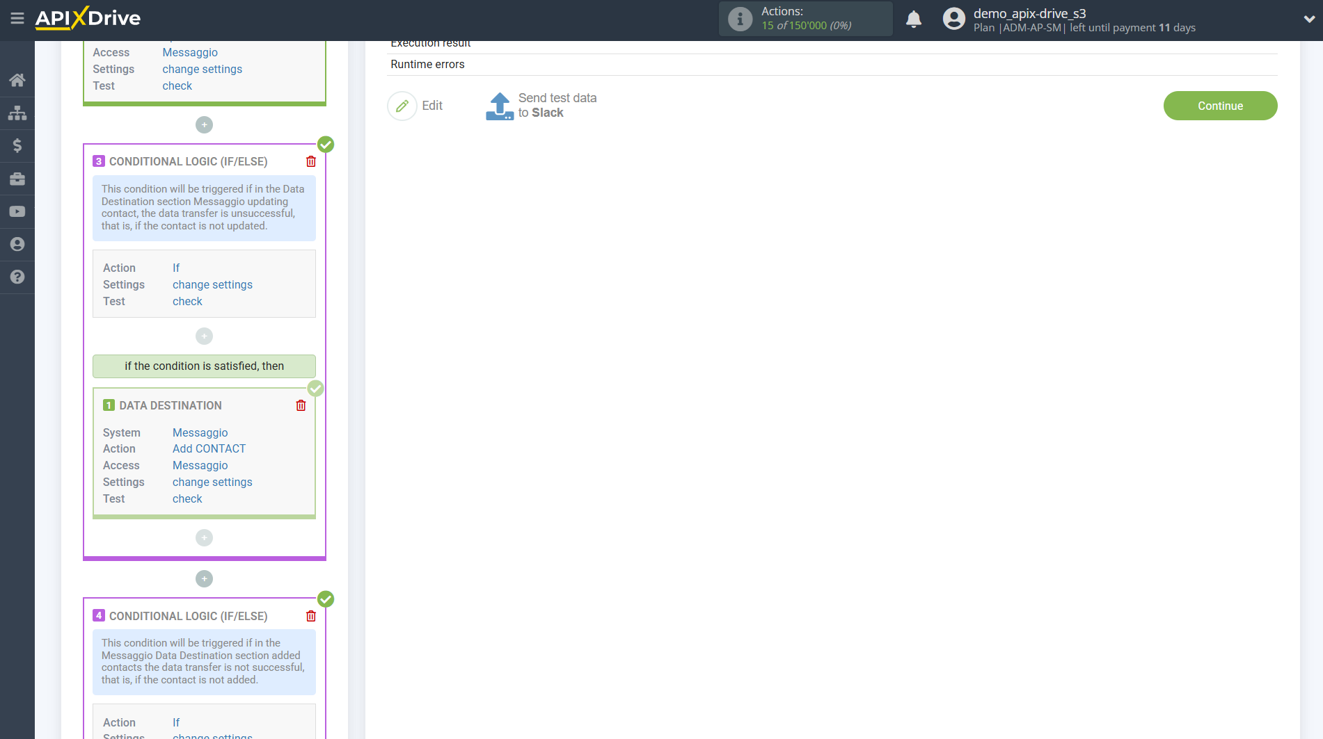Click the If action in block 3
The image size is (1323, 739).
[176, 268]
